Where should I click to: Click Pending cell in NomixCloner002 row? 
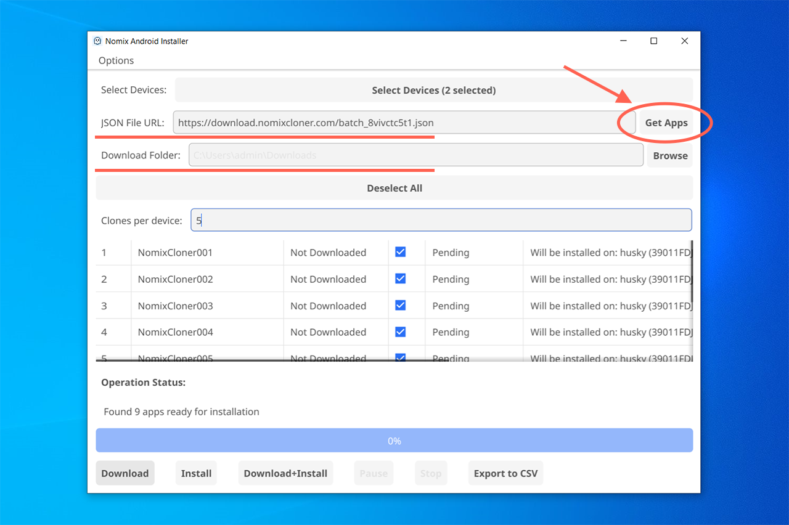pos(474,279)
